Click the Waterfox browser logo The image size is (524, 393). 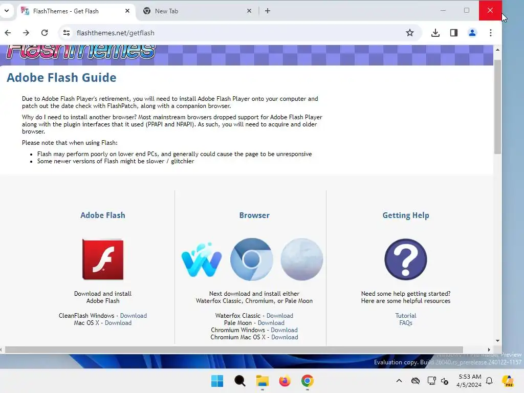tap(202, 260)
